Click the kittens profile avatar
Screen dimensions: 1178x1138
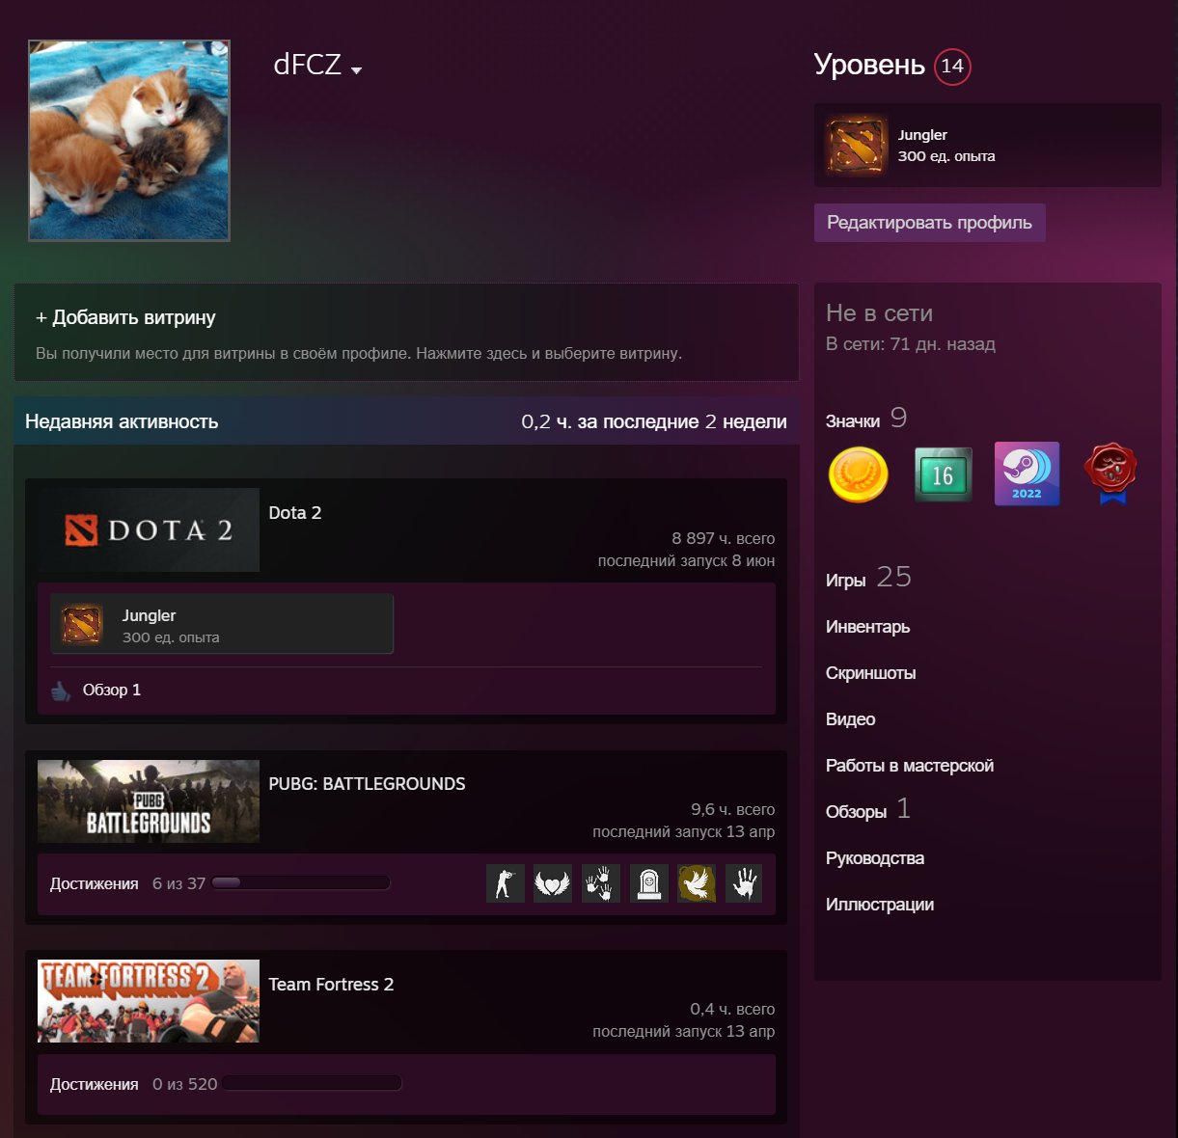(129, 141)
